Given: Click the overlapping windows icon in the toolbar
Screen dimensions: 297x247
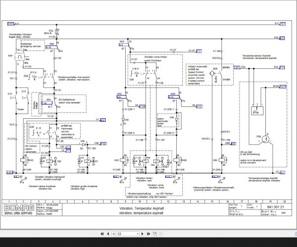Looking at the screenshot, I should (155, 234).
